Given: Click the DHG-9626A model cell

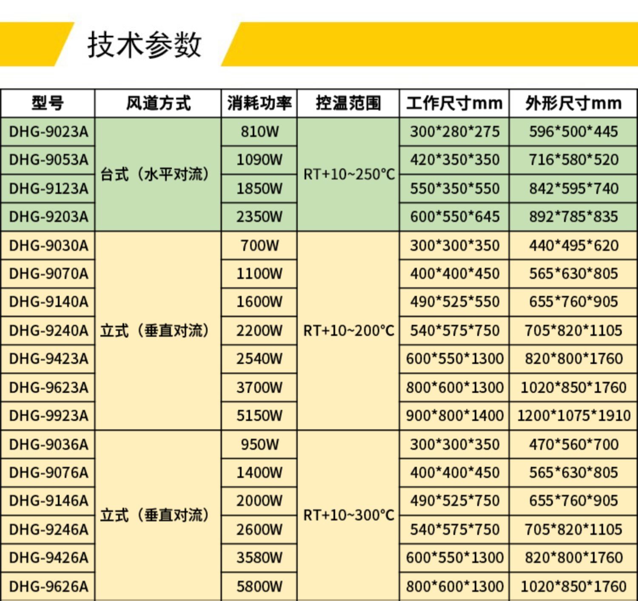Looking at the screenshot, I should [48, 585].
